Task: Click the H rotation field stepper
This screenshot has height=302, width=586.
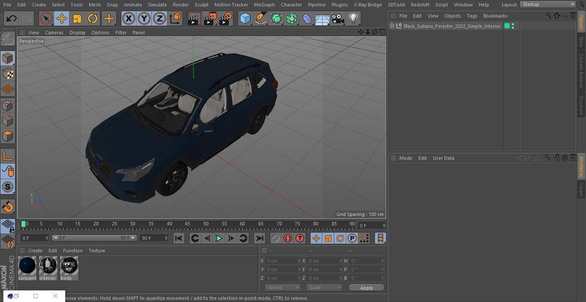Action: [x=383, y=261]
